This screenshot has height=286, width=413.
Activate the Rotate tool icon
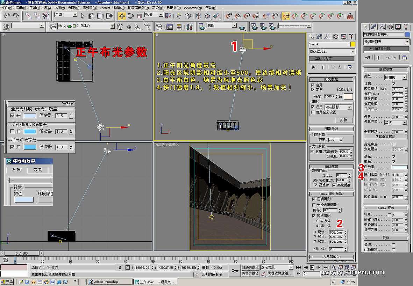pyautogui.click(x=130, y=16)
